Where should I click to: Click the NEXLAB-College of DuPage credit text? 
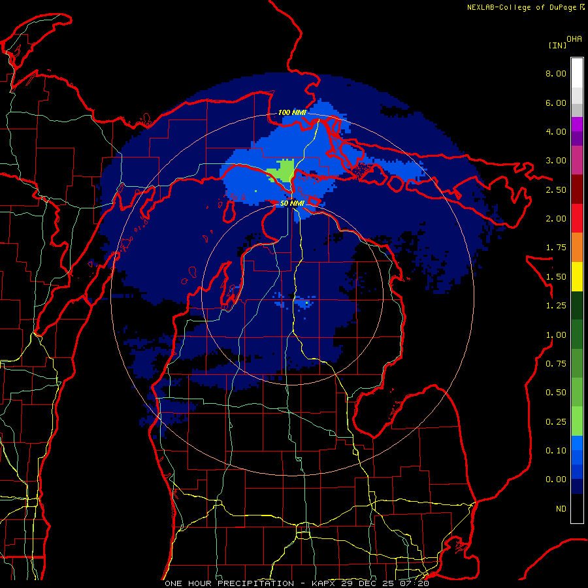point(521,7)
